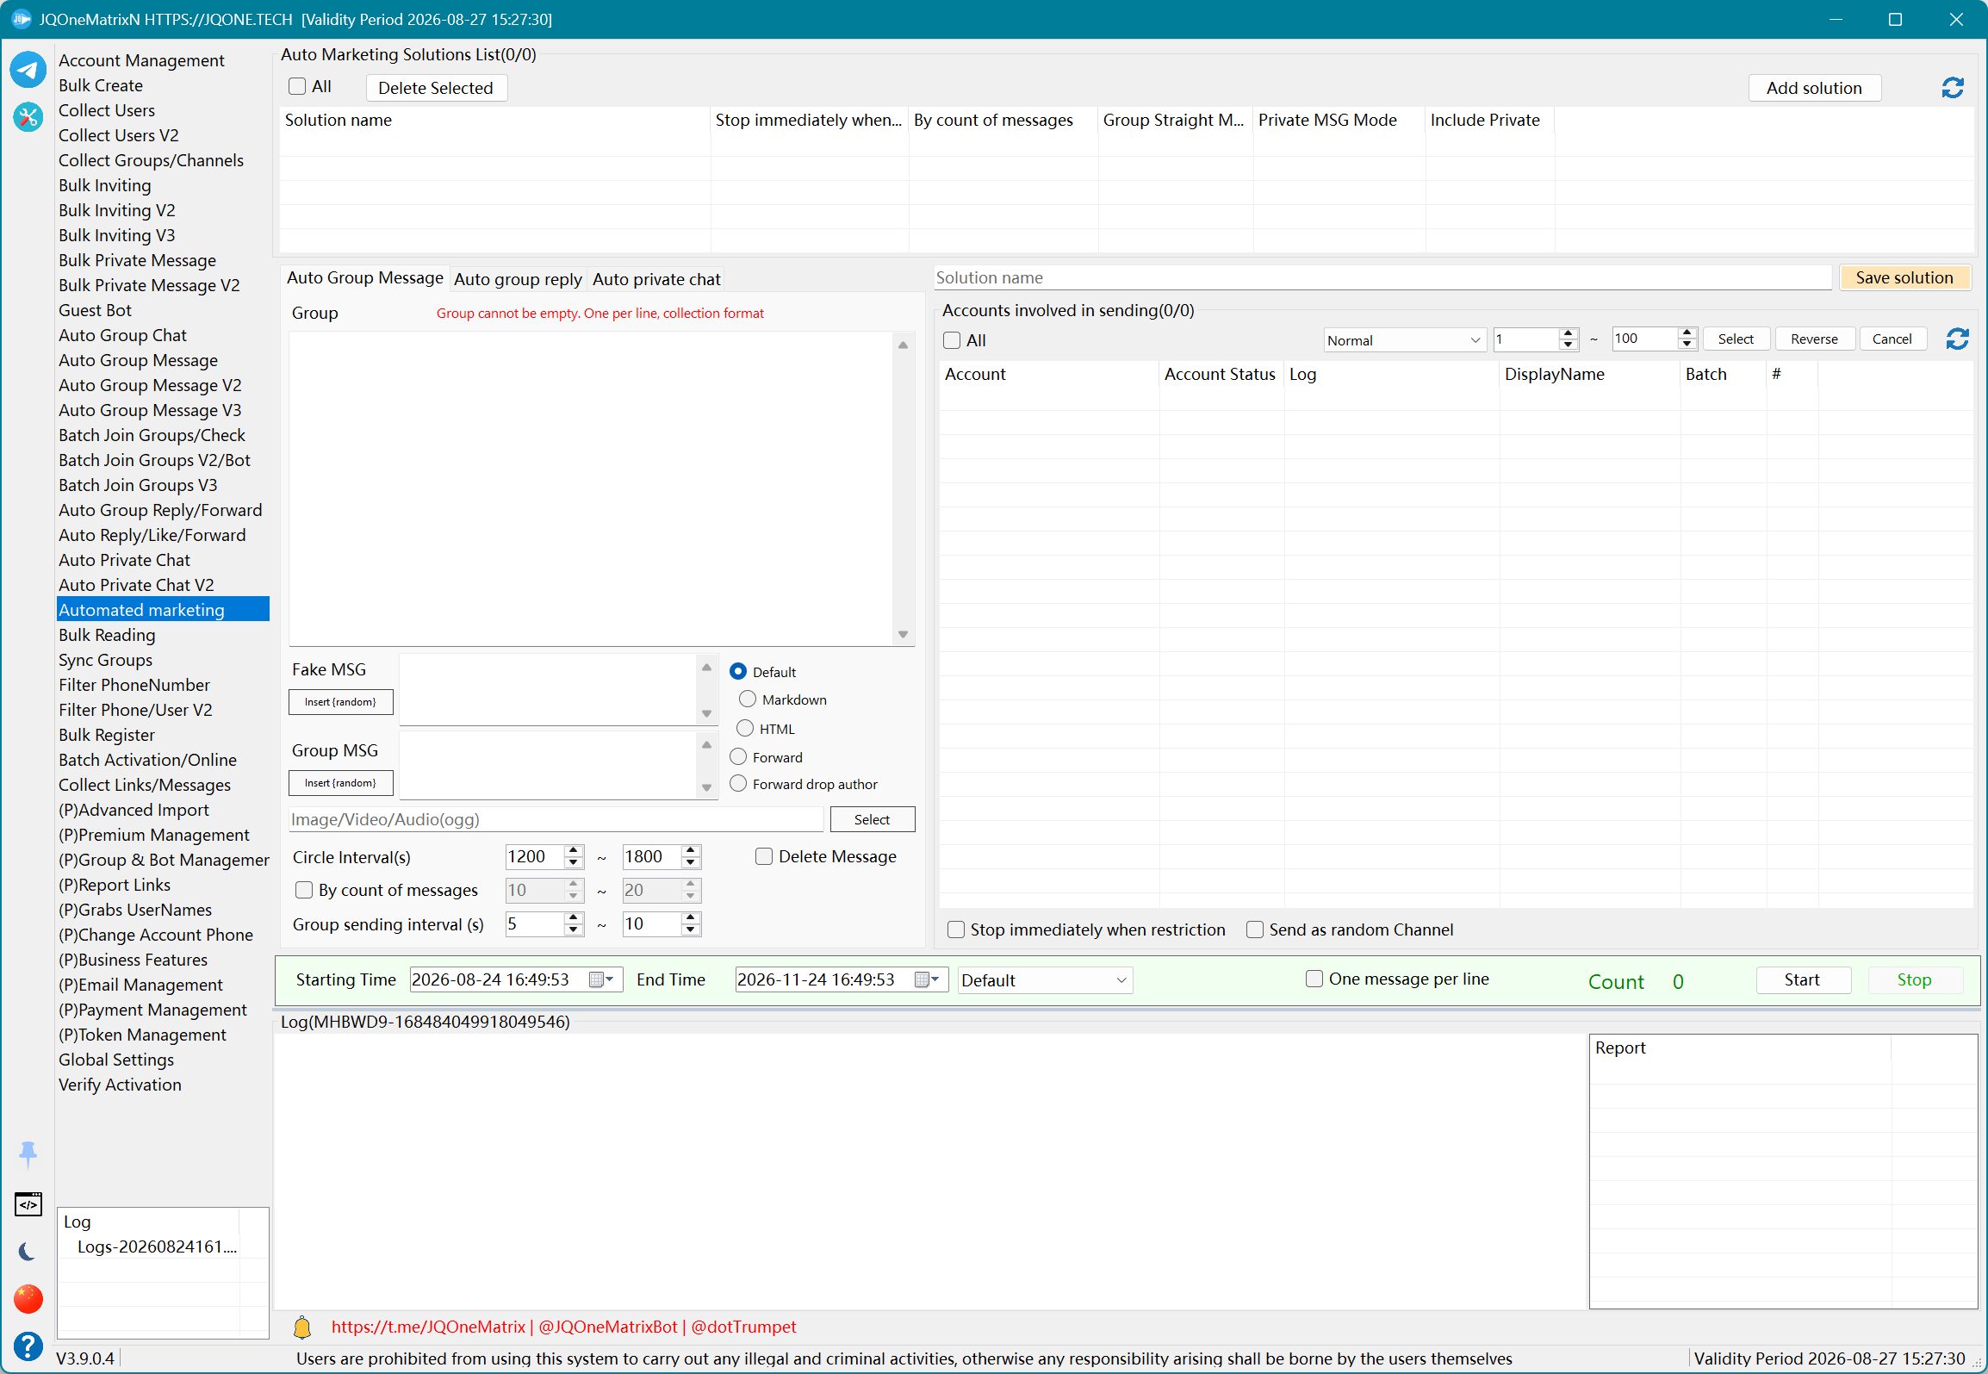1988x1374 pixels.
Task: Enable One message per line
Action: pyautogui.click(x=1314, y=979)
